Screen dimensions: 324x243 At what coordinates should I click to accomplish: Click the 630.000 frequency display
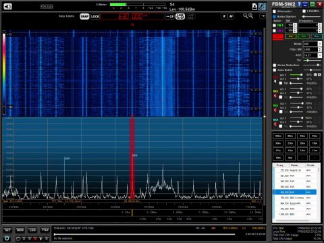tap(132, 16)
